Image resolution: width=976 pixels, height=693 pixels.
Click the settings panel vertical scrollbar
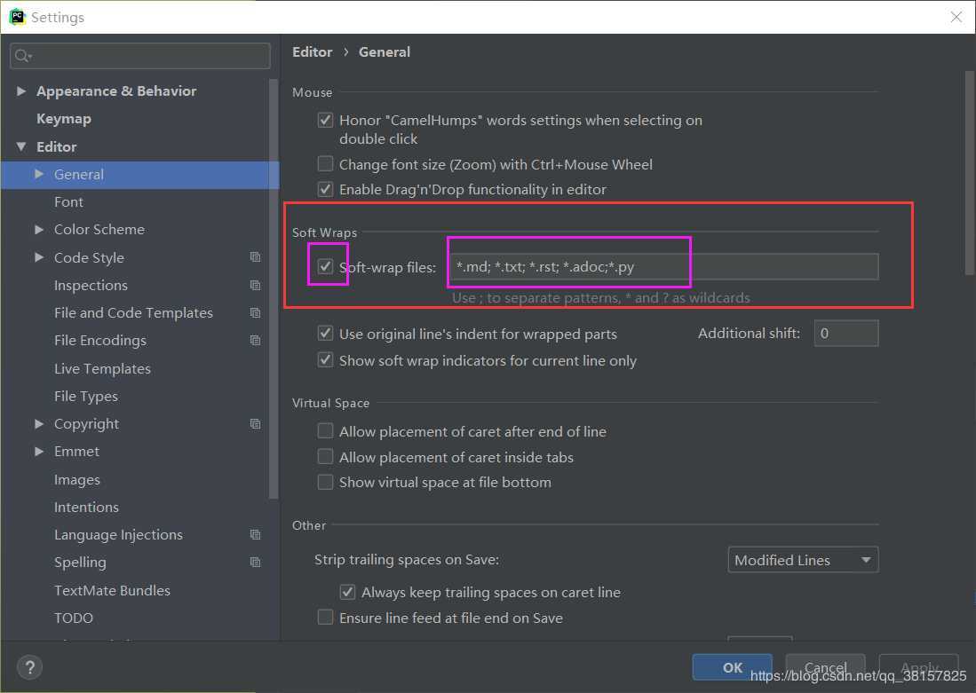click(x=970, y=177)
